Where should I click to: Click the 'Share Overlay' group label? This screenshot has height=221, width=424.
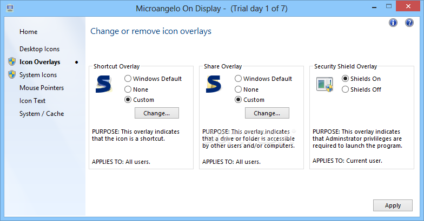tap(223, 66)
